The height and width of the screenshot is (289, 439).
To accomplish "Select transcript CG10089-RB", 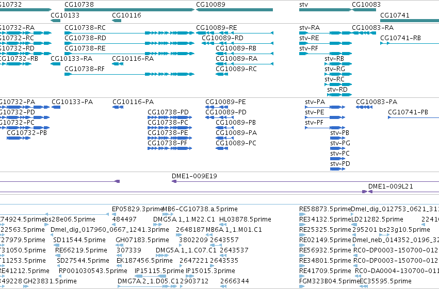I will (x=245, y=54).
